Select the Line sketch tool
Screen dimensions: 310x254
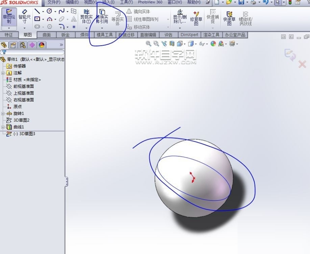click(x=37, y=11)
